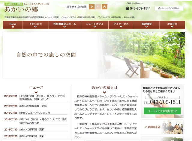
Task: Click the chevron below ニュース heading
Action: [x=36, y=93]
